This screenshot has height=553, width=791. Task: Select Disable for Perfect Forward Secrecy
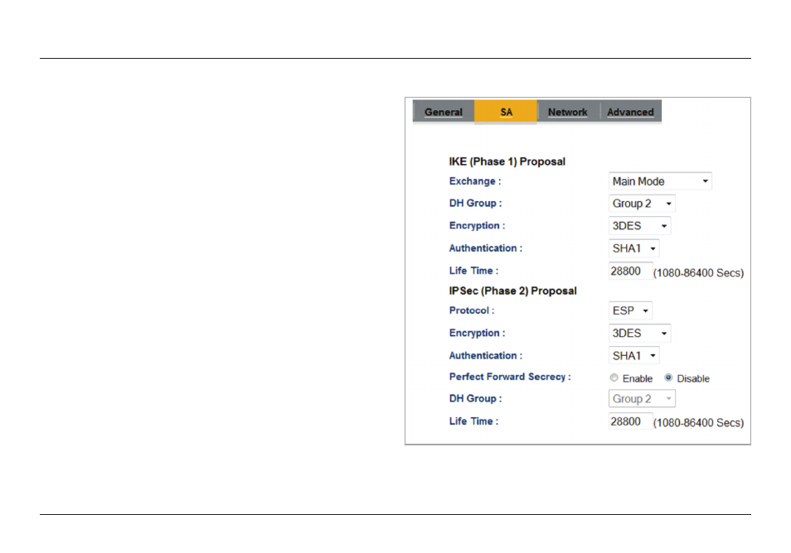[x=668, y=377]
